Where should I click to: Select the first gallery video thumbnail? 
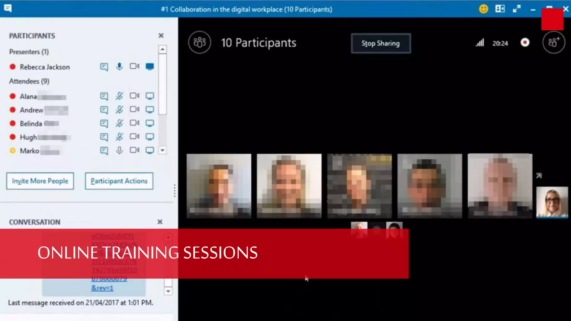pyautogui.click(x=219, y=186)
